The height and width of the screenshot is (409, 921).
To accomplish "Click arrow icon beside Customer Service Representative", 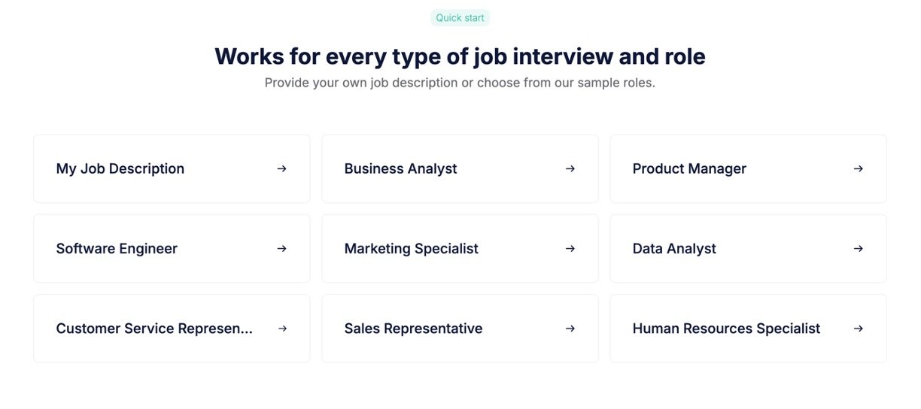I will 281,329.
